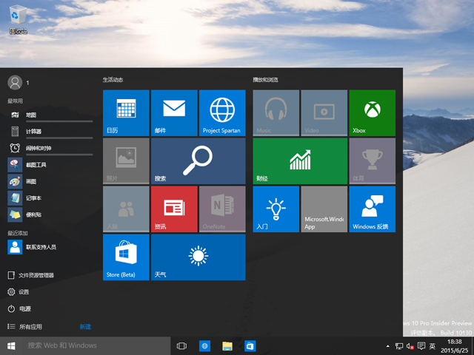Open the 入门 (Get Started) lightbulb tile
The image size is (474, 355).
(276, 209)
